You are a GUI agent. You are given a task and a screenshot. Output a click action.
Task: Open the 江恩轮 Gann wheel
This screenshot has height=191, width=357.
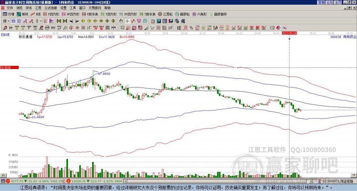pos(165,14)
